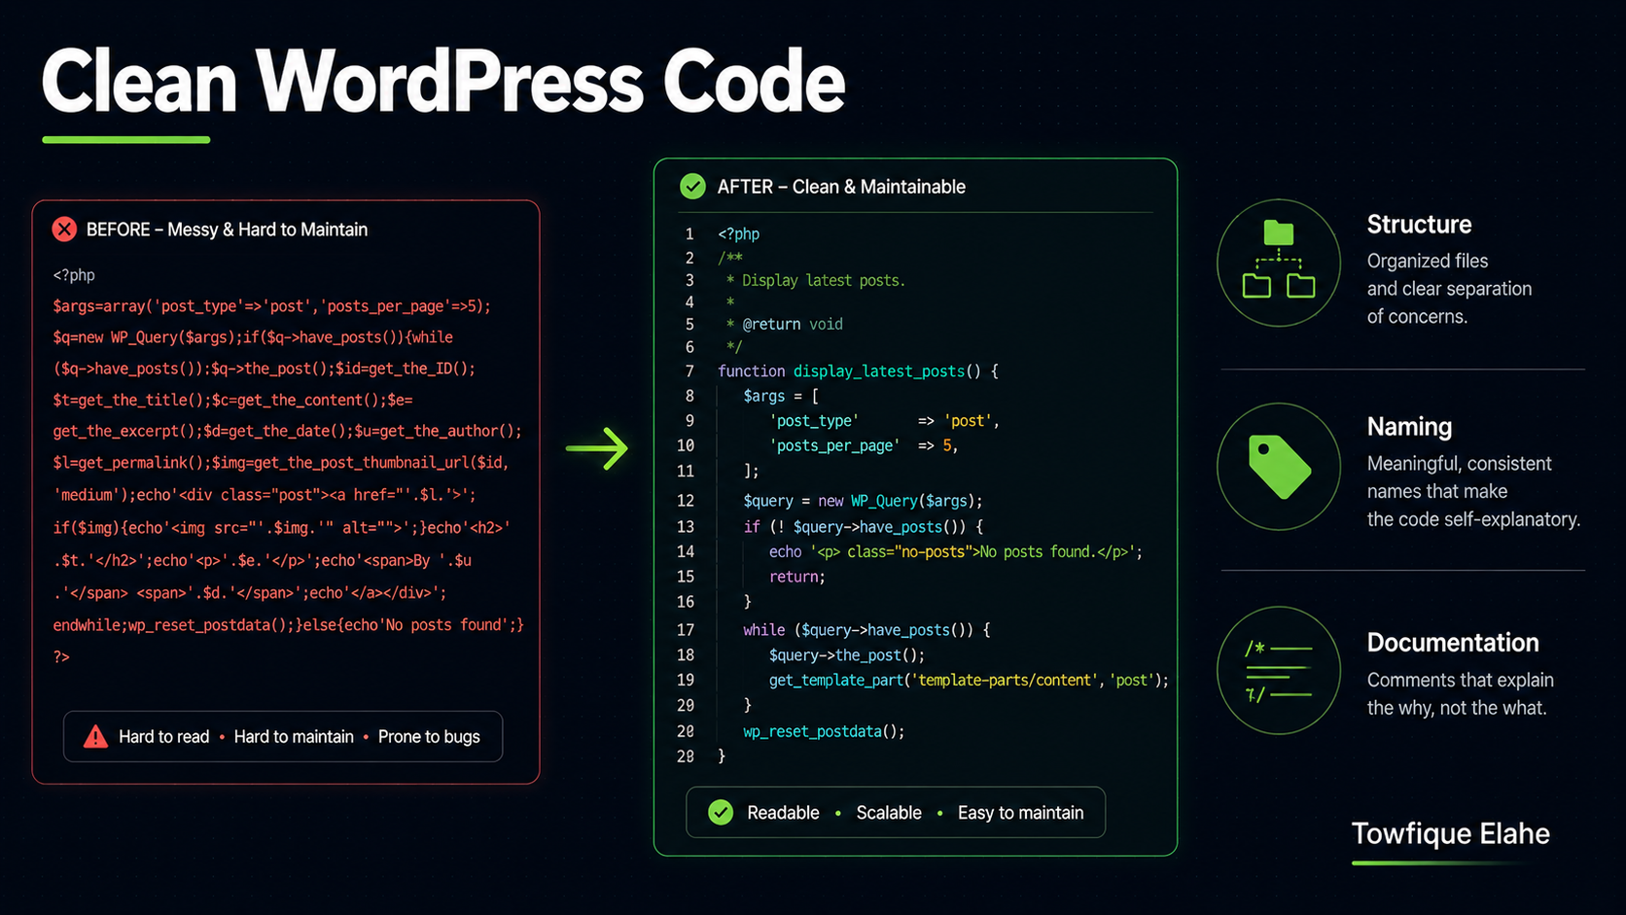Click the warning triangle next to Hard to read
Screen dimensions: 1626x915
coord(95,736)
